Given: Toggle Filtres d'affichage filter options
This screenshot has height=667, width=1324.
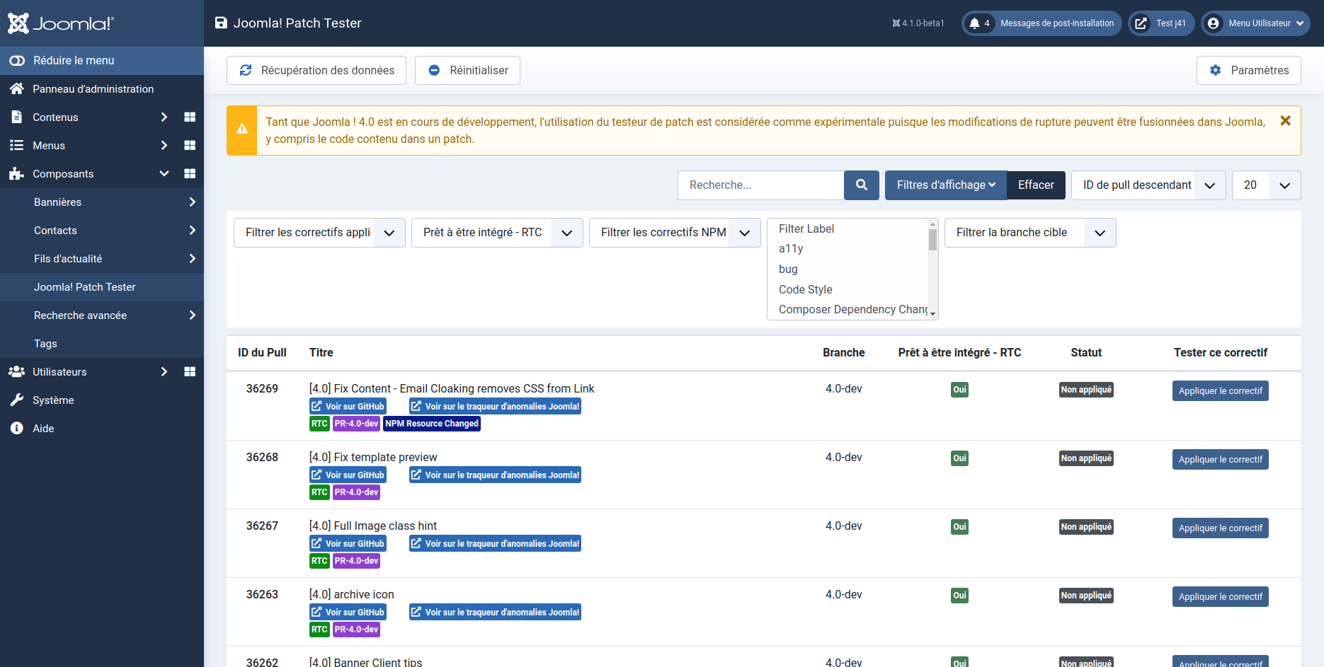Looking at the screenshot, I should [x=946, y=185].
